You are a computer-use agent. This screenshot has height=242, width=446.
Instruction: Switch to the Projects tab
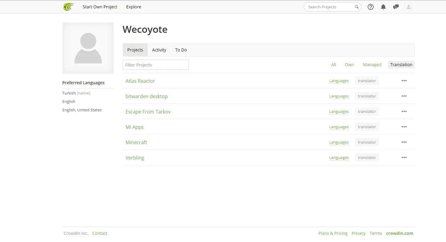click(135, 50)
